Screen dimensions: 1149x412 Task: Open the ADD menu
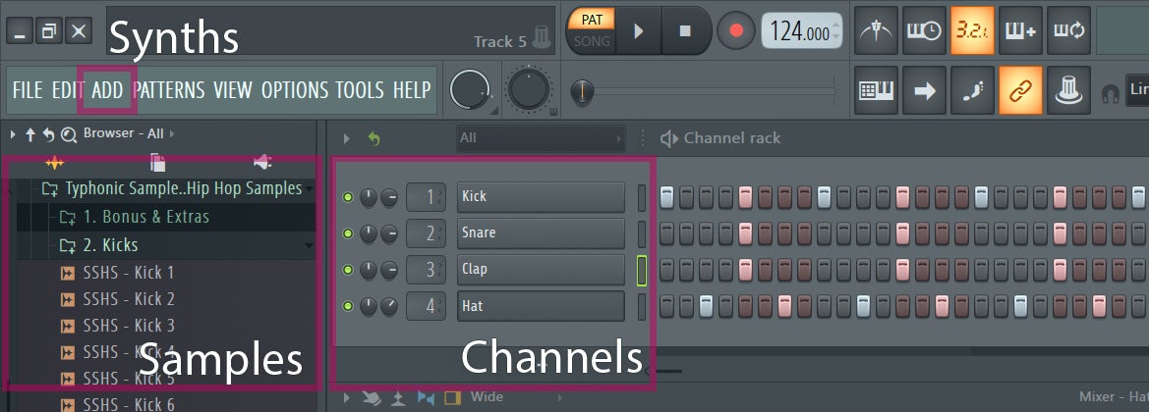107,91
